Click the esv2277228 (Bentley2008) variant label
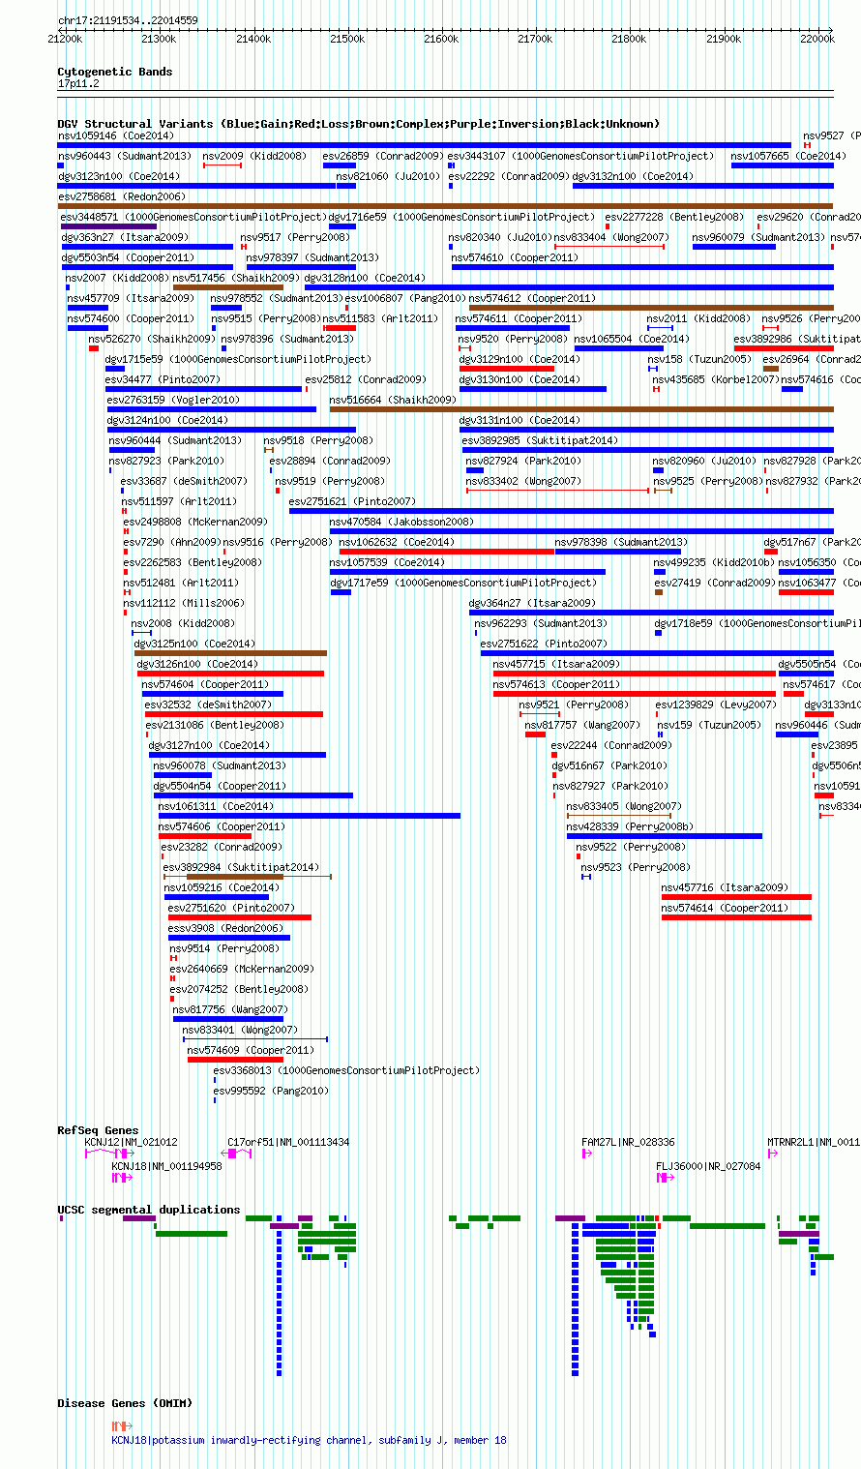The image size is (861, 1469). 674,217
